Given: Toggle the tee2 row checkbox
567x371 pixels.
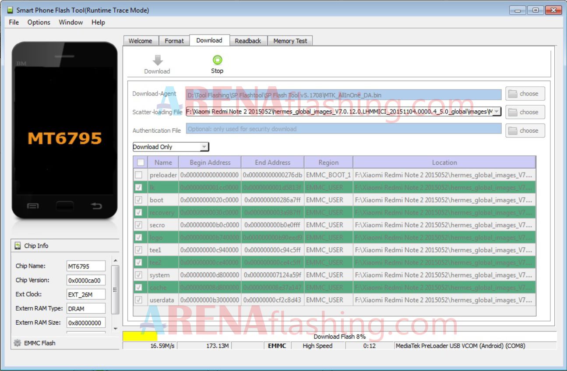Looking at the screenshot, I should (139, 262).
